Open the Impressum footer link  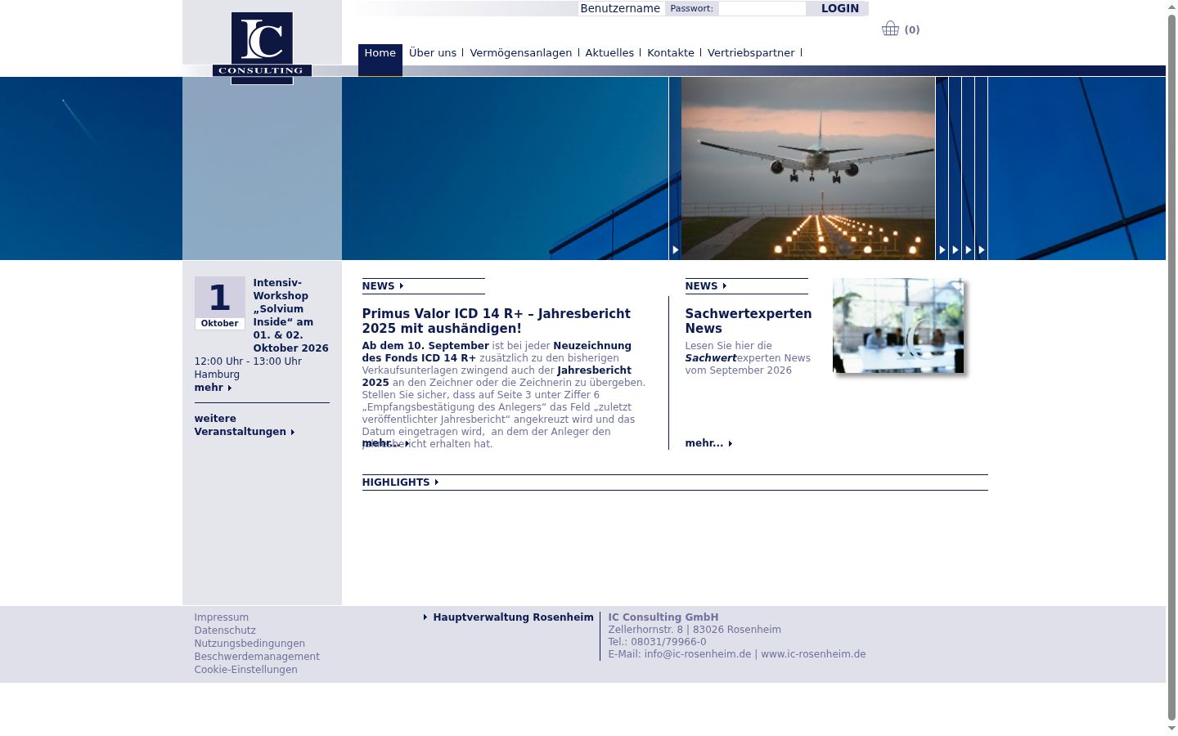[x=222, y=617]
